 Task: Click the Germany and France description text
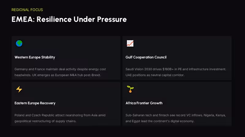(x=60, y=72)
